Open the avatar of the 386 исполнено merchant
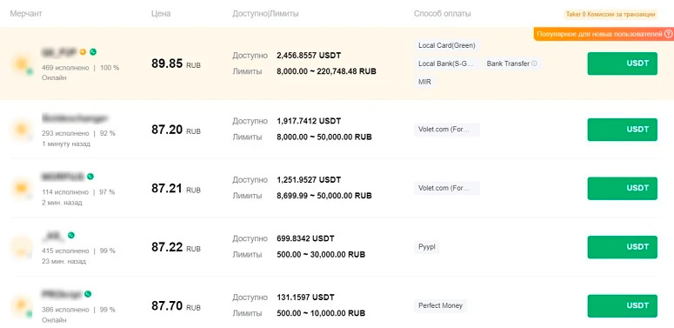 pyautogui.click(x=22, y=306)
